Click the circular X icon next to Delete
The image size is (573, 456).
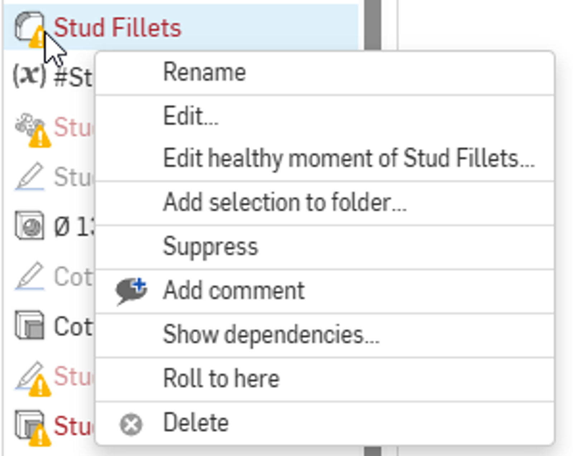tap(131, 424)
